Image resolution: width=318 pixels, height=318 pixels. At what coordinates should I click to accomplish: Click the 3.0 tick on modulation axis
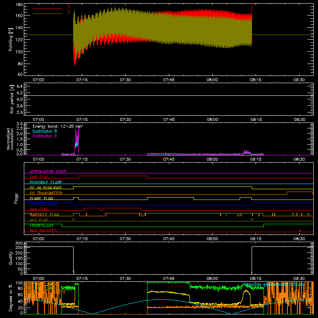tap(19, 124)
